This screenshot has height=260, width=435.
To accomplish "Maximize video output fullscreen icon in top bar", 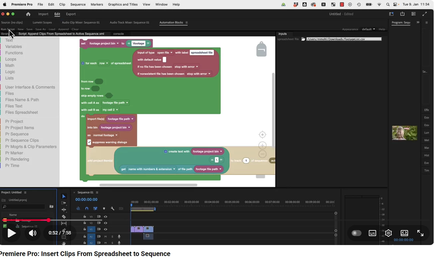I will 425,14.
